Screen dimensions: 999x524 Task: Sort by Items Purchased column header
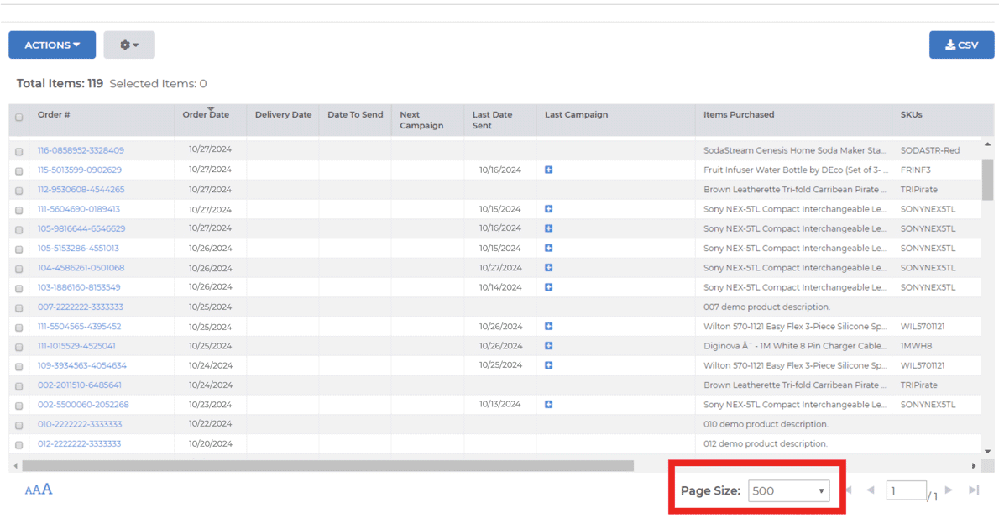739,115
